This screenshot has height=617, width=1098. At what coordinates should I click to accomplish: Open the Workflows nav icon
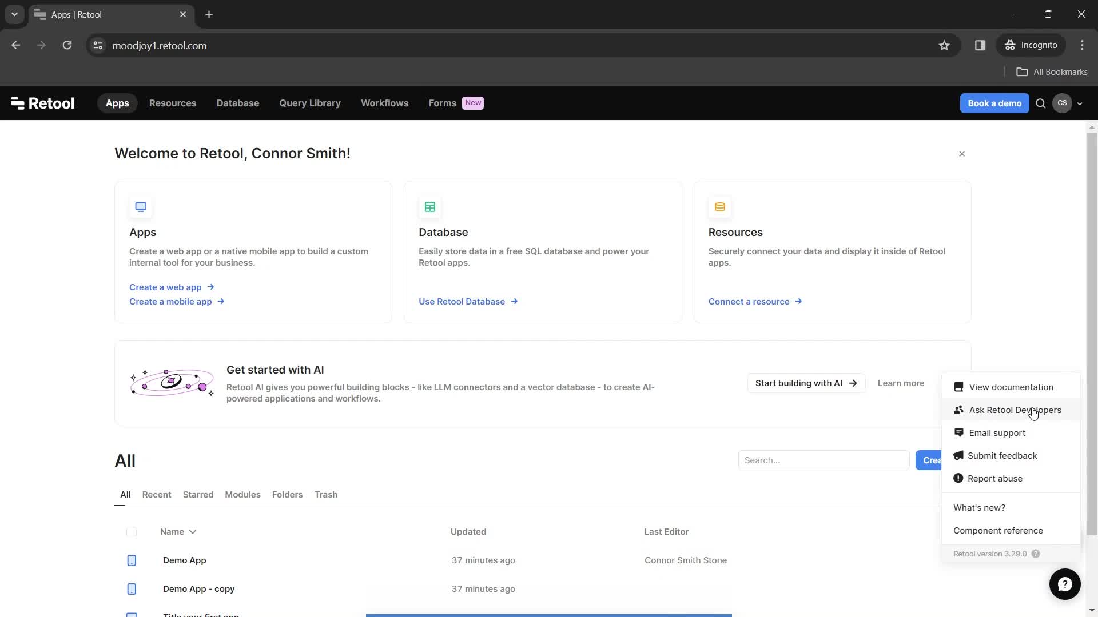click(385, 102)
